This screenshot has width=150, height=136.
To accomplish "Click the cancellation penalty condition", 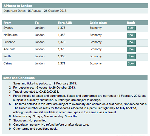I will click(x=51, y=124).
